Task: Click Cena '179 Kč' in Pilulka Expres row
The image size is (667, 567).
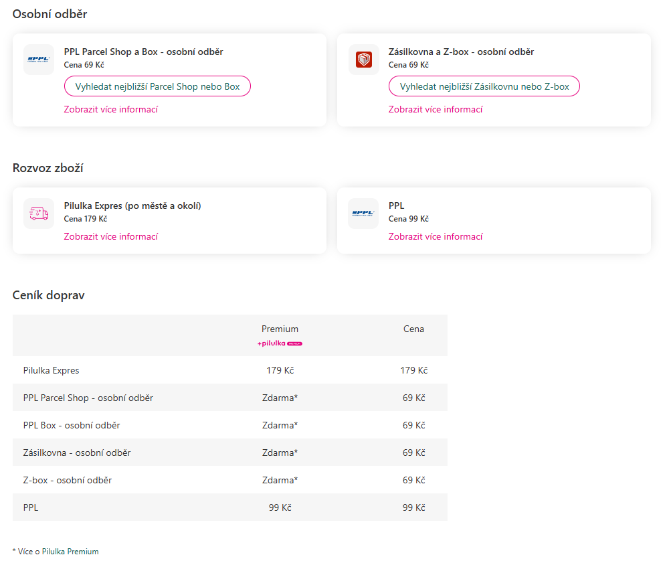Action: coord(414,370)
